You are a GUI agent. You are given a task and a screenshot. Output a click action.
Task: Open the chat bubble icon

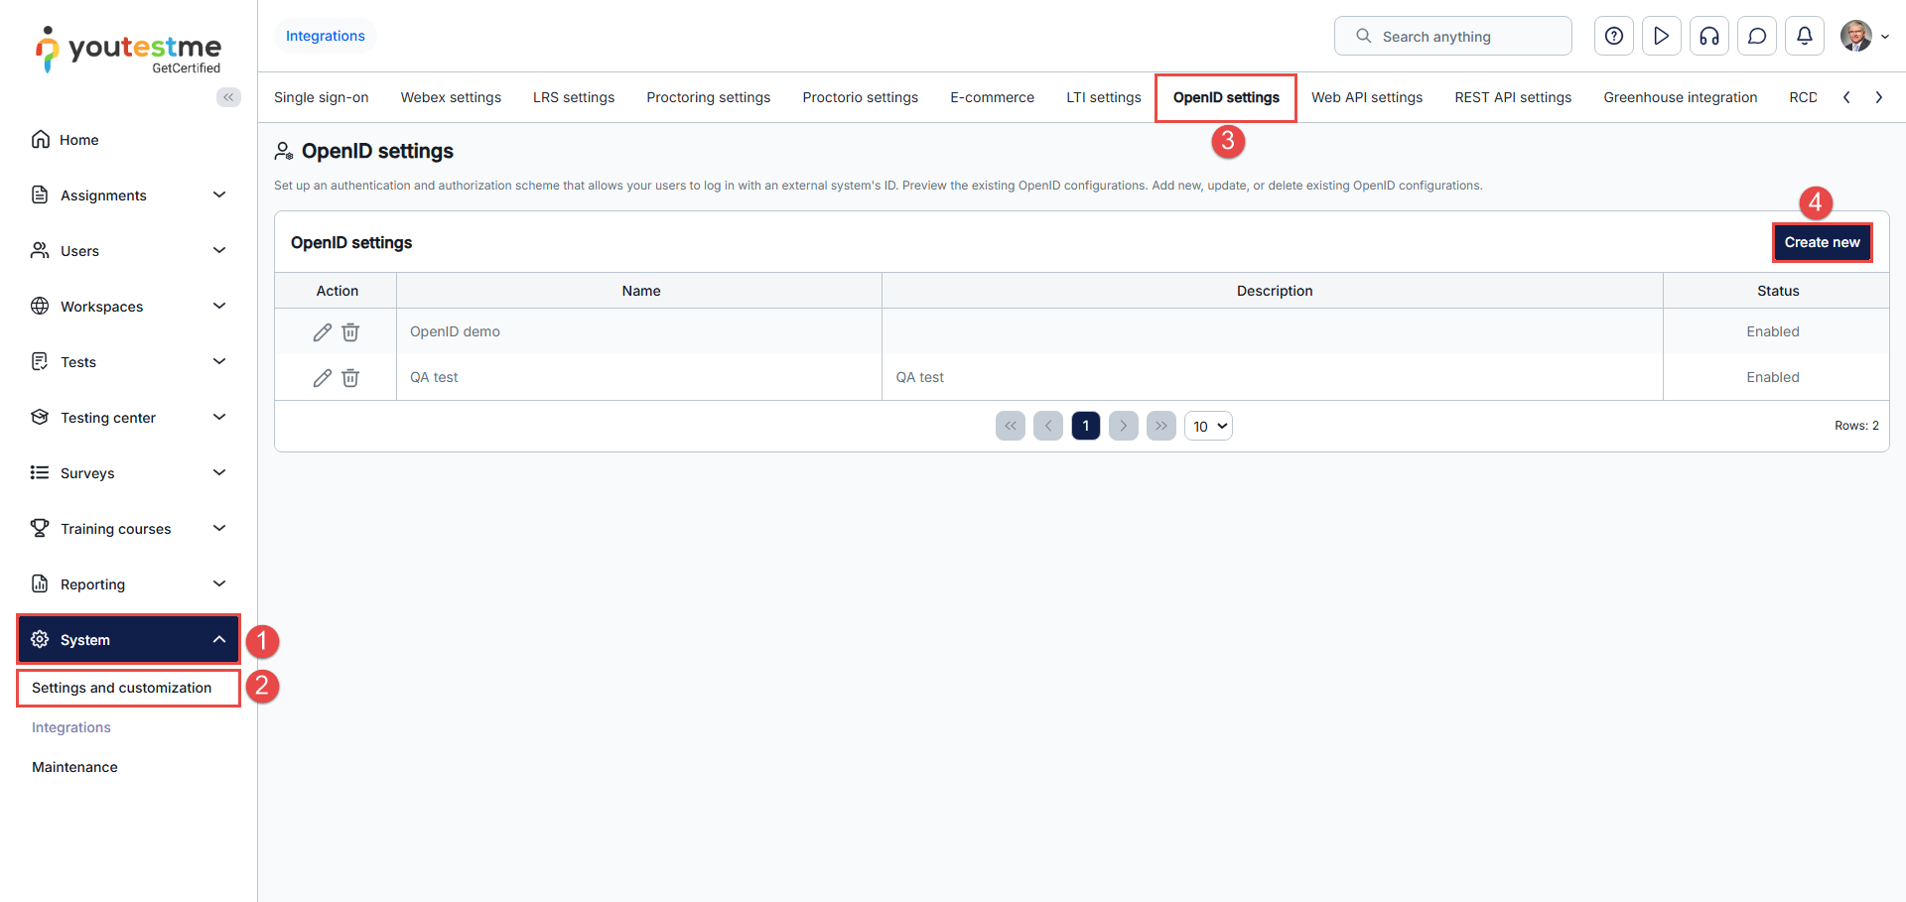[1756, 37]
